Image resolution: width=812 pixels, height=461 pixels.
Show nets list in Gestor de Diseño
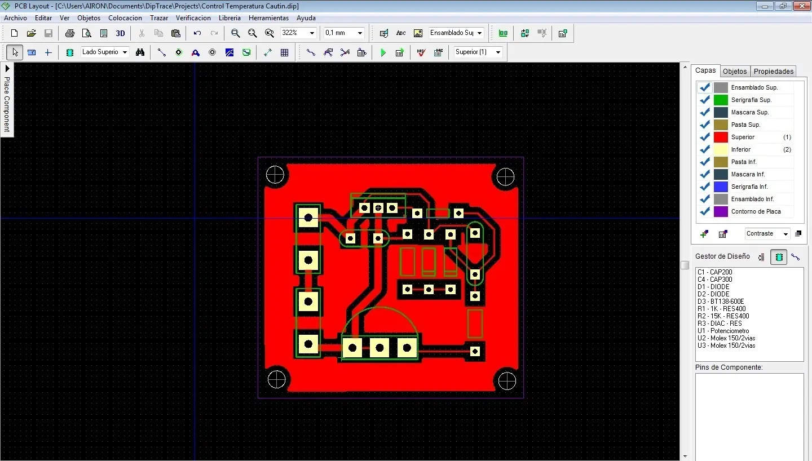pos(795,257)
